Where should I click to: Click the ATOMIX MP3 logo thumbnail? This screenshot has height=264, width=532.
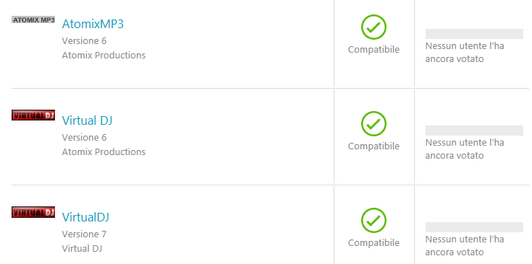(x=33, y=20)
